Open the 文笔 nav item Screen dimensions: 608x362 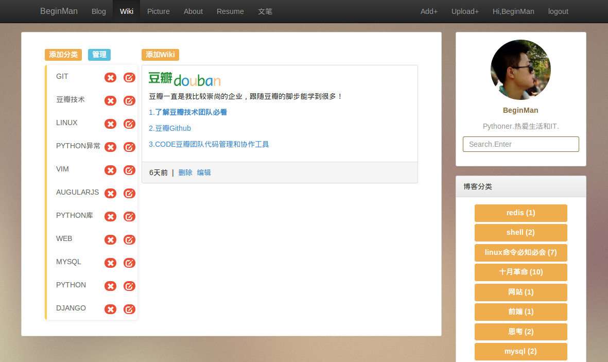click(x=265, y=12)
